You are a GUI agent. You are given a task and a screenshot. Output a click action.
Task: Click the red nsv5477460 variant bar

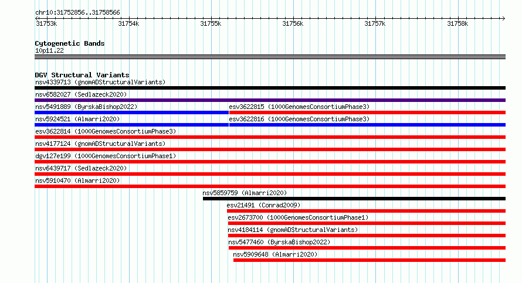[x=367, y=248]
